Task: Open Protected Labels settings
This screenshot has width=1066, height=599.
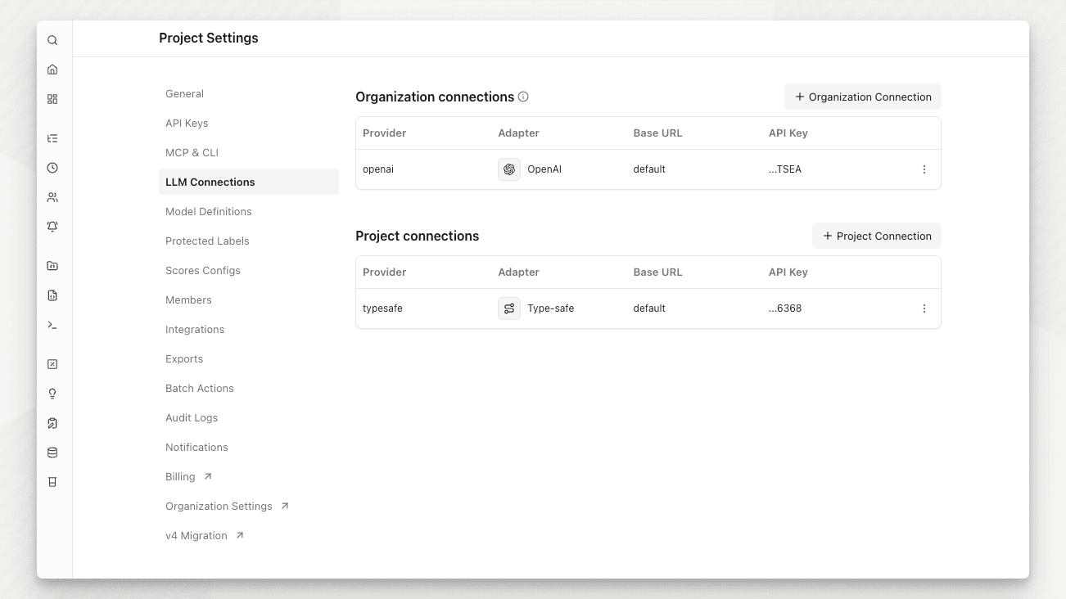Action: coord(249,241)
